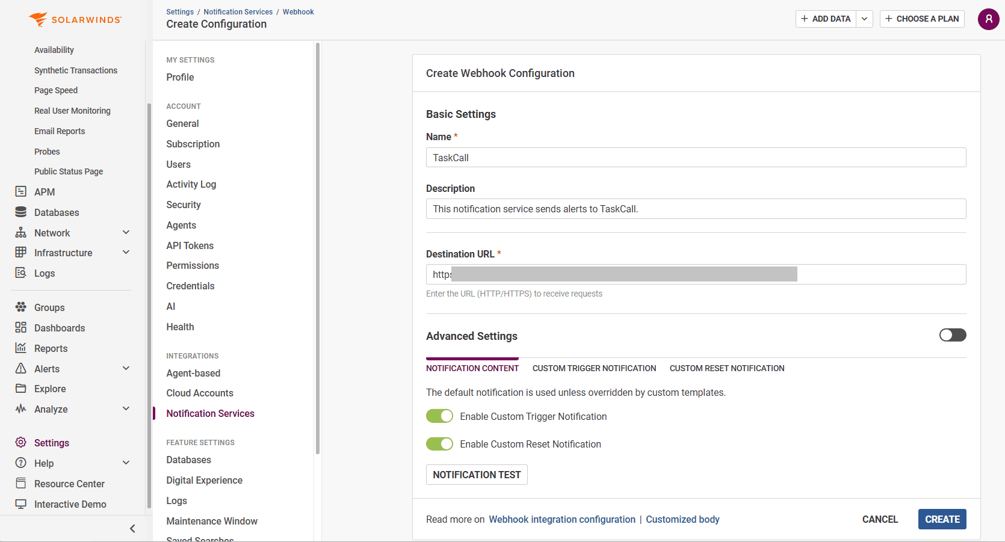Open the Webhook integration configuration link
The width and height of the screenshot is (1005, 542).
point(561,519)
